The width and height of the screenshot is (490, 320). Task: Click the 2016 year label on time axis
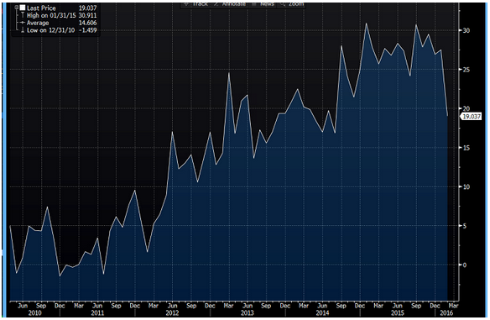tap(446, 312)
